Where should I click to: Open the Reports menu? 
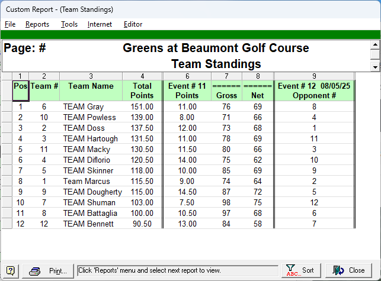(x=37, y=24)
